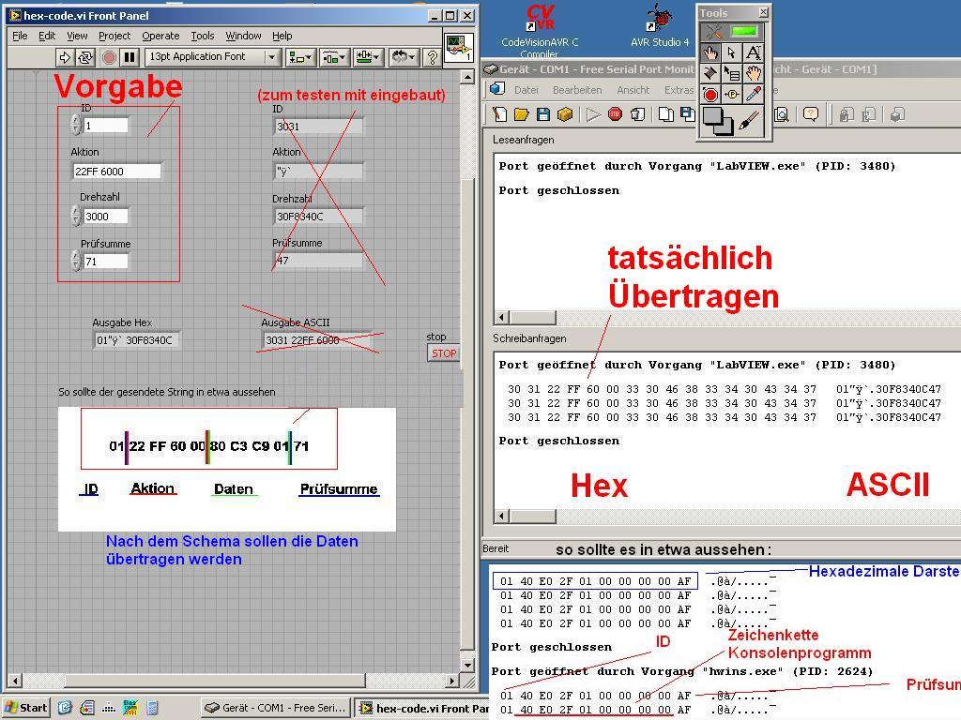Viewport: 961px width, 720px height.
Task: Select the Set Breakpoint tool
Action: pyautogui.click(x=710, y=95)
